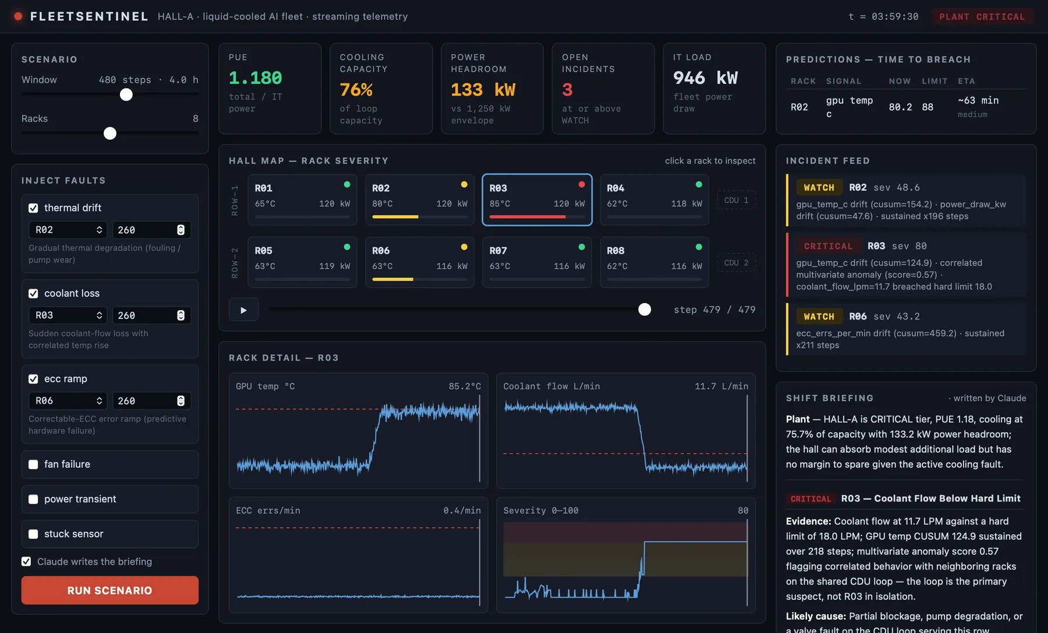Select rack R02 on hall map
This screenshot has width=1048, height=633.
click(x=420, y=200)
